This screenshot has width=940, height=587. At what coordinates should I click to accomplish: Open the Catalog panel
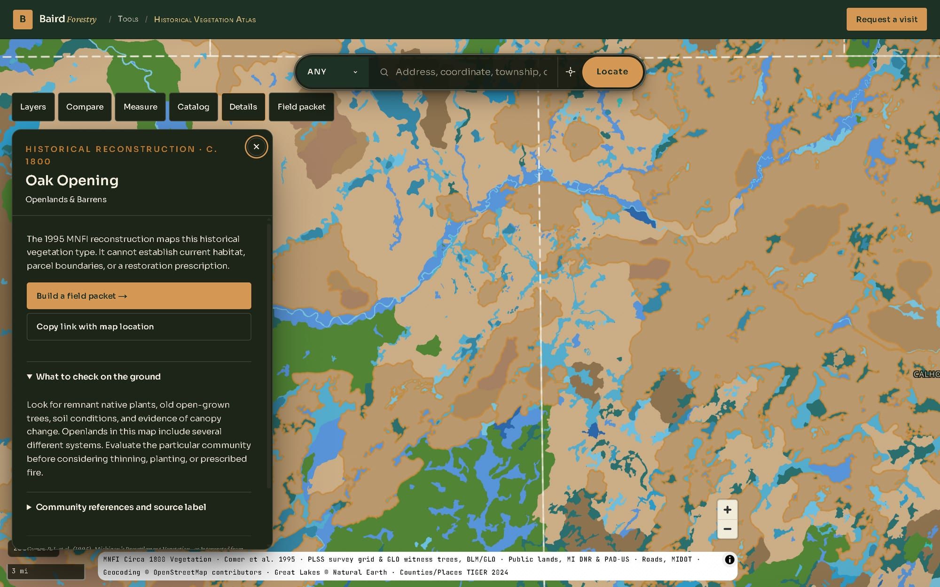pyautogui.click(x=193, y=107)
